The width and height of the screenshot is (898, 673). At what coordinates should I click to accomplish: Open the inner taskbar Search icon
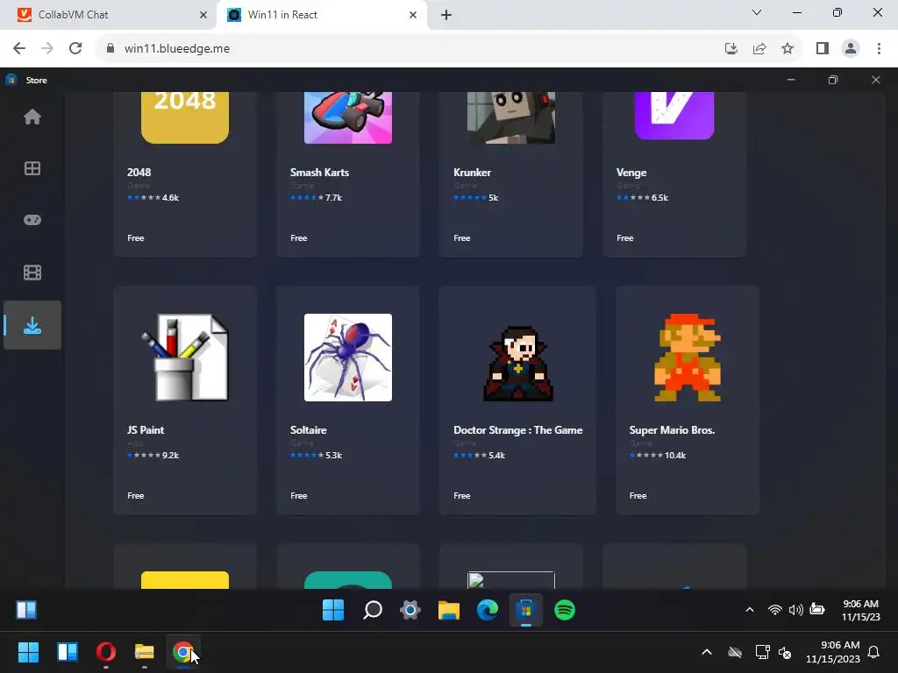[372, 610]
